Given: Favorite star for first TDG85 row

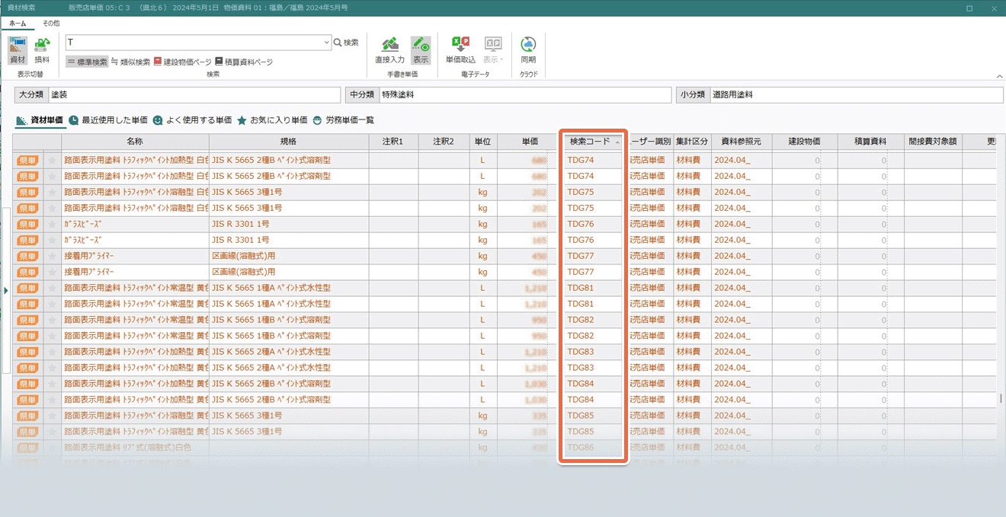Looking at the screenshot, I should pos(53,416).
